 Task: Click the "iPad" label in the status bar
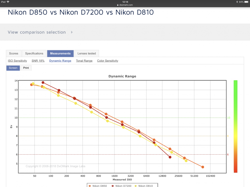coord(3,2)
